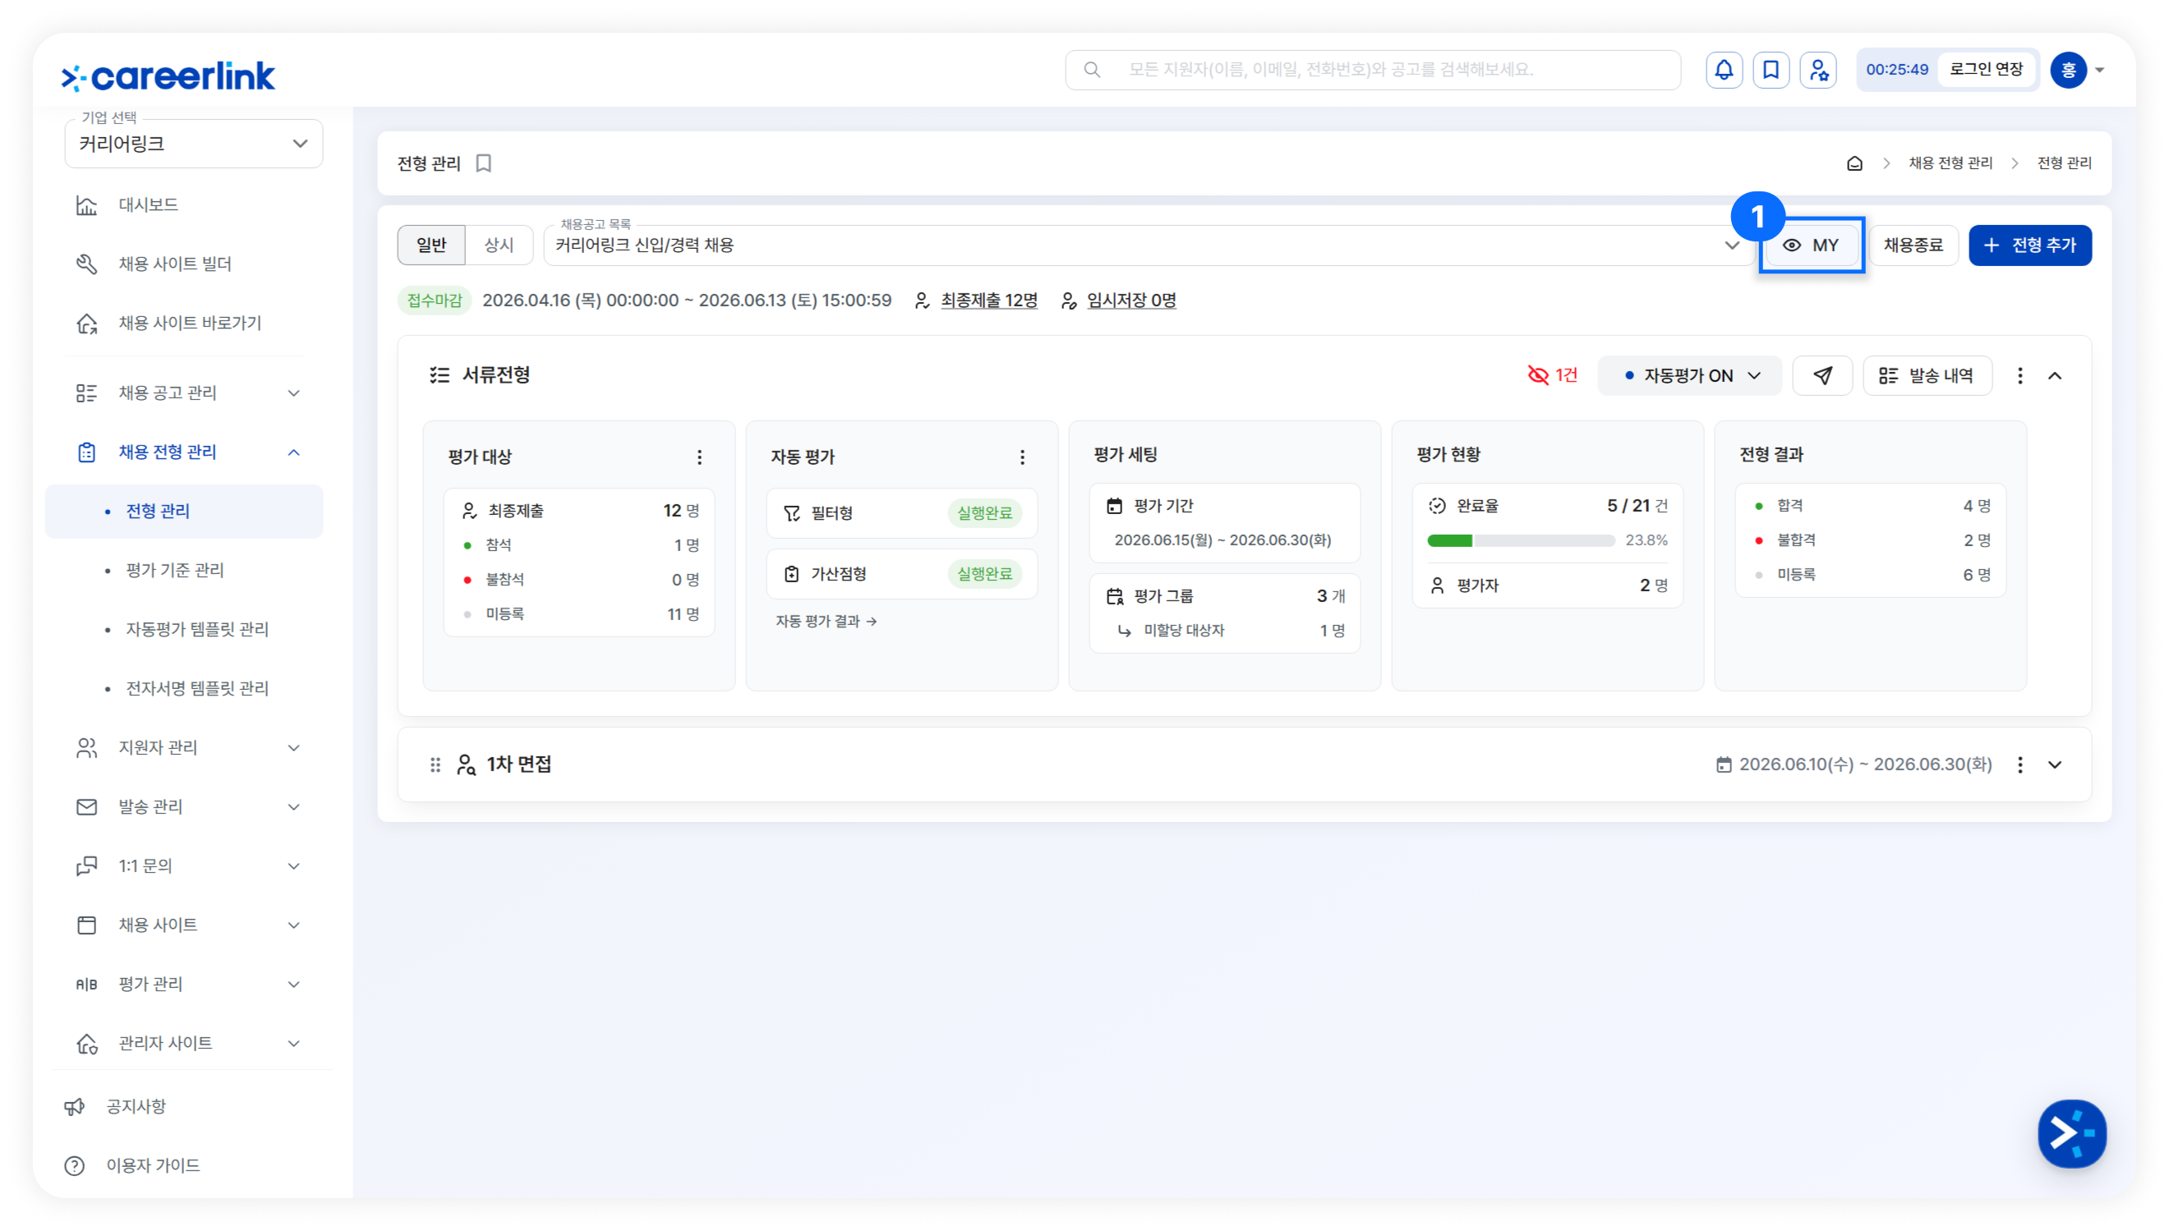Click the 가산점형 clipboard icon
The height and width of the screenshot is (1231, 2169).
(791, 574)
